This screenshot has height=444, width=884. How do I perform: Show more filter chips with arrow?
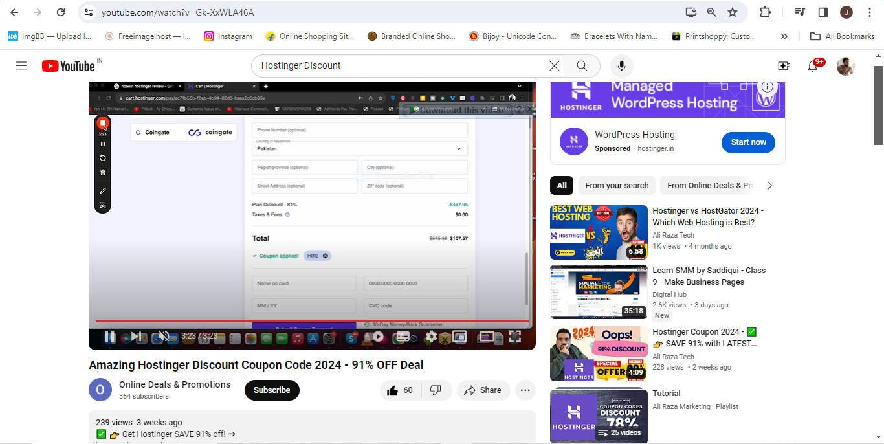[769, 186]
